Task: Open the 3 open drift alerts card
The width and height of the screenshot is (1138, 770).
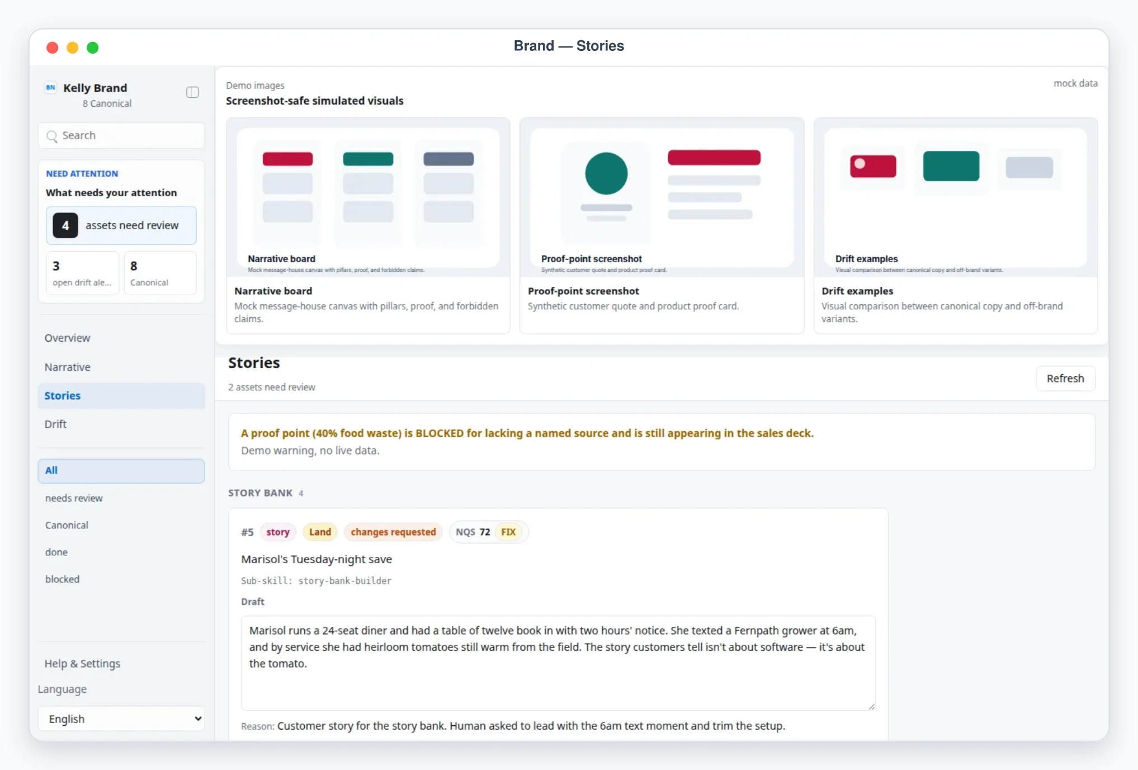Action: tap(82, 273)
